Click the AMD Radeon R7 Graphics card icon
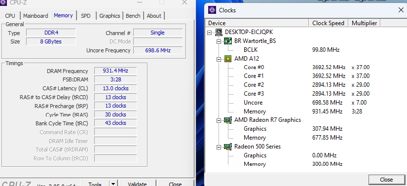Image resolution: width=407 pixels, height=186 pixels. 228,120
